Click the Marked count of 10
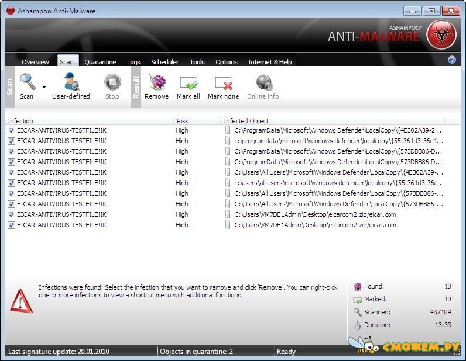 pos(448,299)
